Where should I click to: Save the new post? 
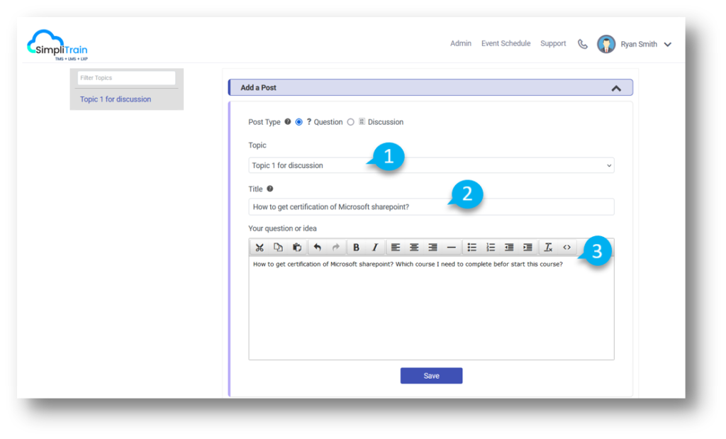click(431, 375)
